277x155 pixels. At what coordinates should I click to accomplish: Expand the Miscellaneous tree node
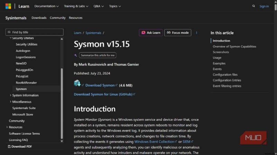coord(10,101)
